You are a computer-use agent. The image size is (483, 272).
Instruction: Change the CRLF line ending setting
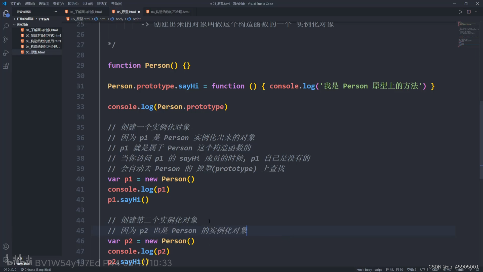tap(435, 269)
